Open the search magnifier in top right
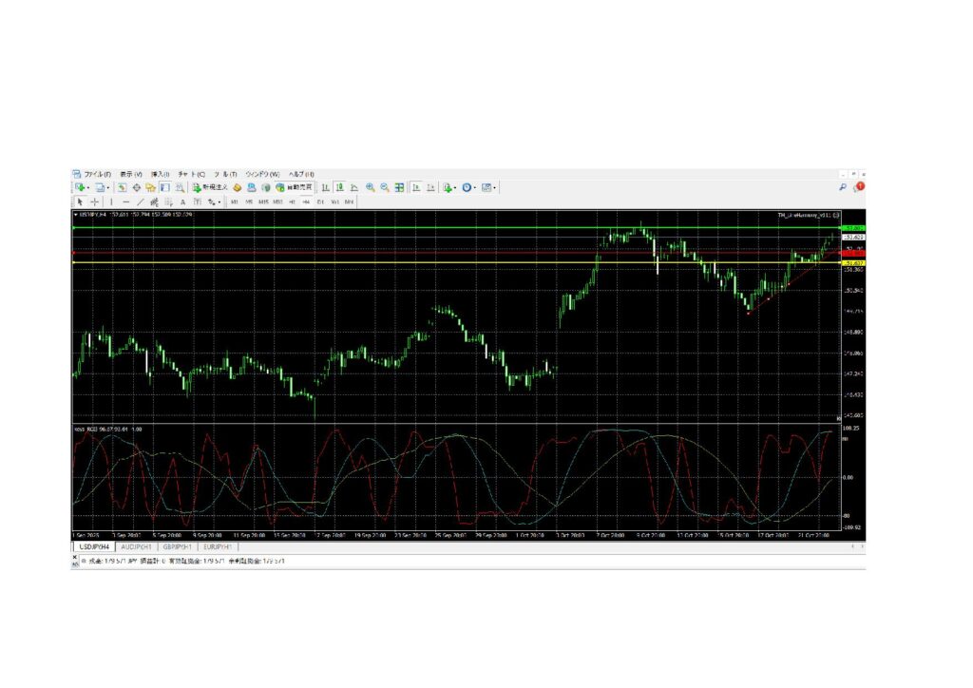This screenshot has height=688, width=973. point(844,187)
